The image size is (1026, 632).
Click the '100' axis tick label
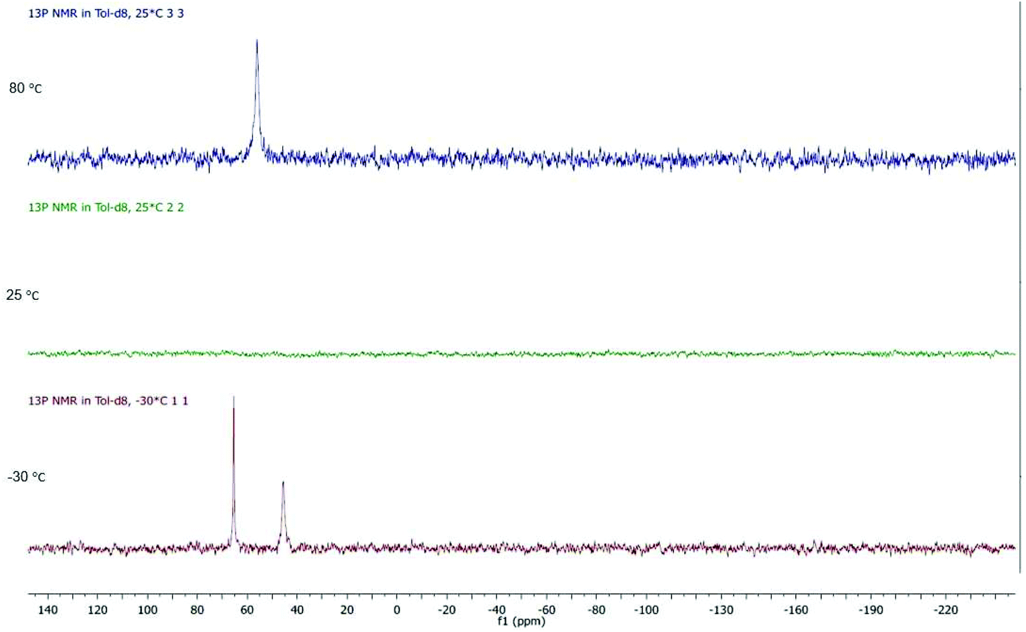[x=148, y=610]
